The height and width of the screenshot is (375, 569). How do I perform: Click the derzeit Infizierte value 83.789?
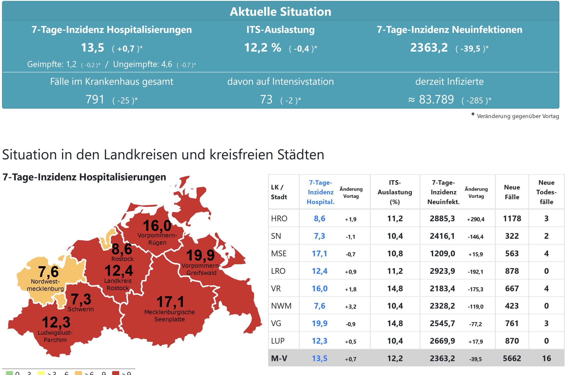[x=436, y=99]
